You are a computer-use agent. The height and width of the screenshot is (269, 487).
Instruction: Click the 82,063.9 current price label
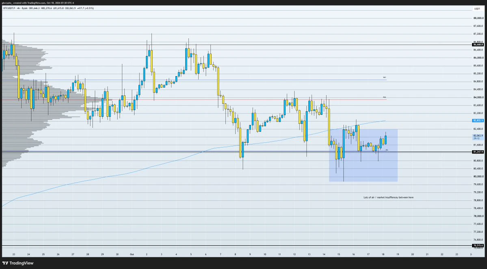[x=478, y=136]
